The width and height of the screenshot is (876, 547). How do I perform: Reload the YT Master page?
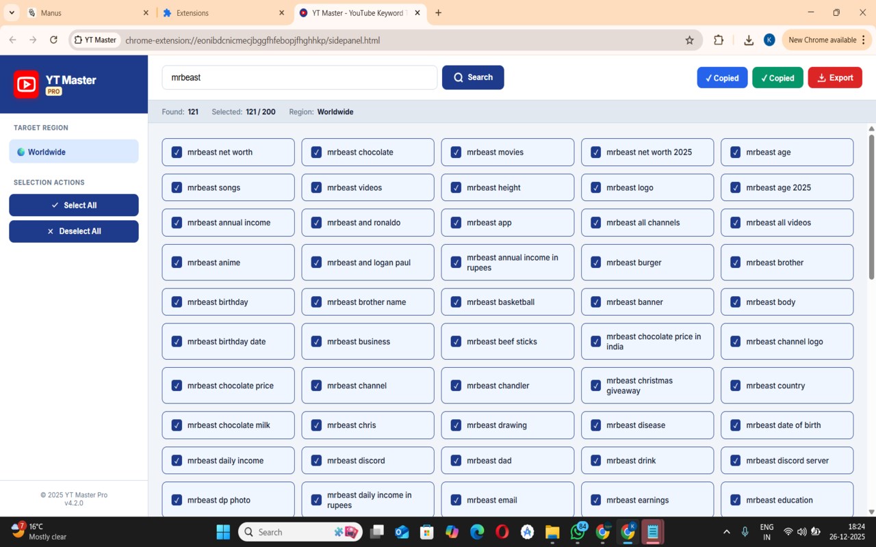[53, 40]
